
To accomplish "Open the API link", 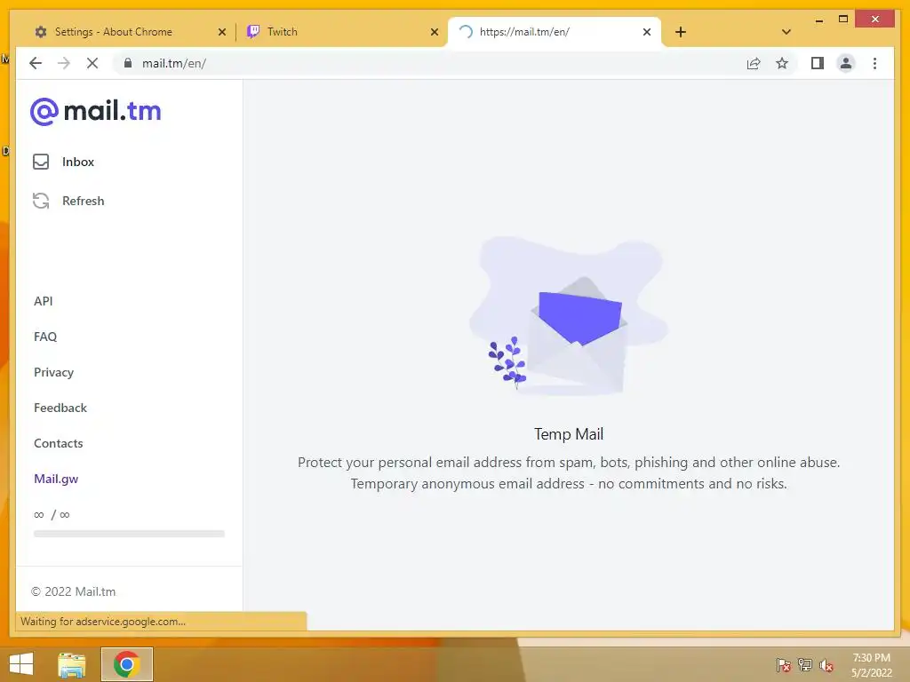I will coord(43,301).
